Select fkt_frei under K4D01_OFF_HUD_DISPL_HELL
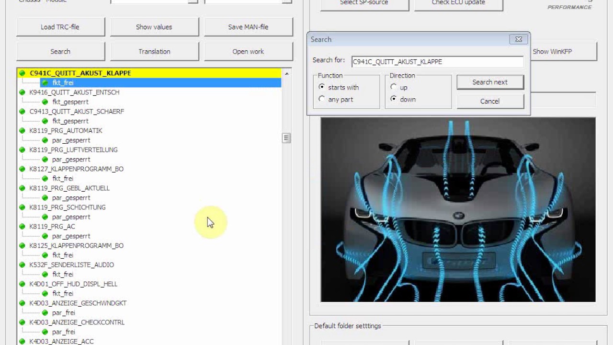Screen dimensions: 613x345 tap(63, 294)
